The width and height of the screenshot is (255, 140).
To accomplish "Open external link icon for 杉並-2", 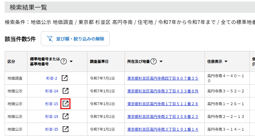I will point(64,78).
